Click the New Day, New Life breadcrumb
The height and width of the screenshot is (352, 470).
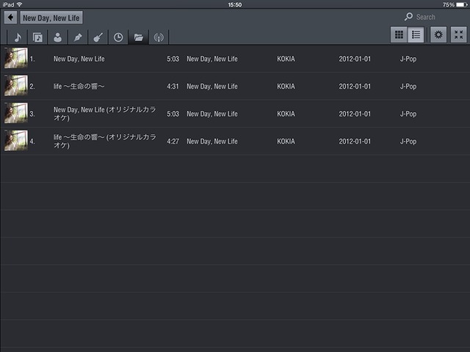(51, 18)
